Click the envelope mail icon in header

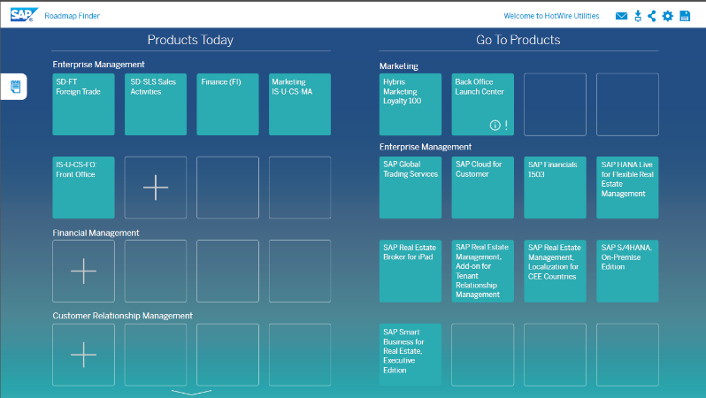click(622, 16)
